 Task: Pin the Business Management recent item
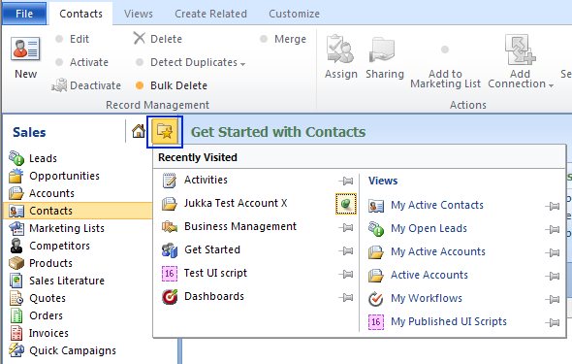tap(346, 227)
